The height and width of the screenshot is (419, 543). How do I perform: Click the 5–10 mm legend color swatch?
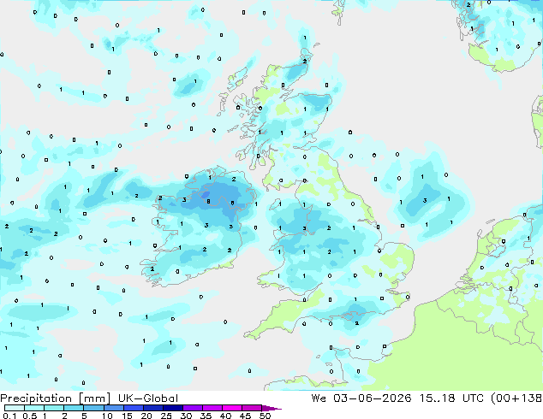(93, 408)
